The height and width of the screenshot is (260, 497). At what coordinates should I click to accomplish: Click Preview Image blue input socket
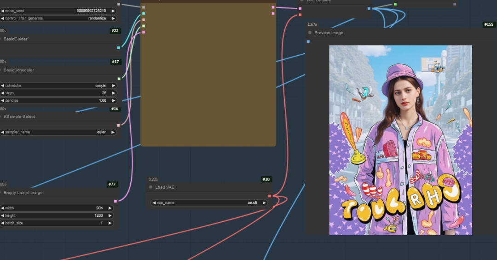(x=308, y=41)
